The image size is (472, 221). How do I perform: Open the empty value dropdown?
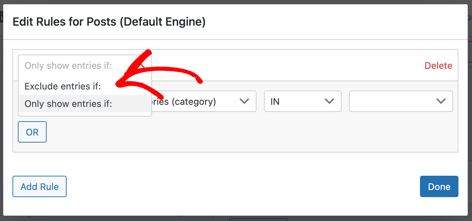(x=401, y=101)
